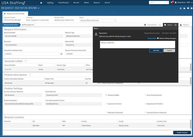Click the History icon
Screen dimensions: 193x137
181,25
